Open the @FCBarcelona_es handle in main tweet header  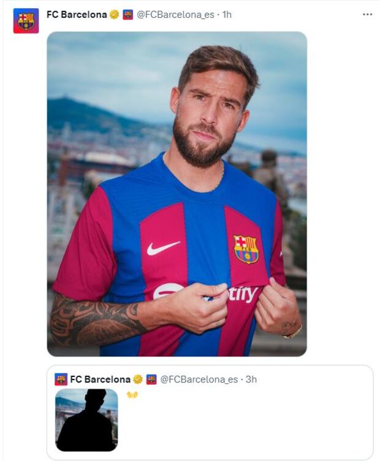click(x=177, y=15)
